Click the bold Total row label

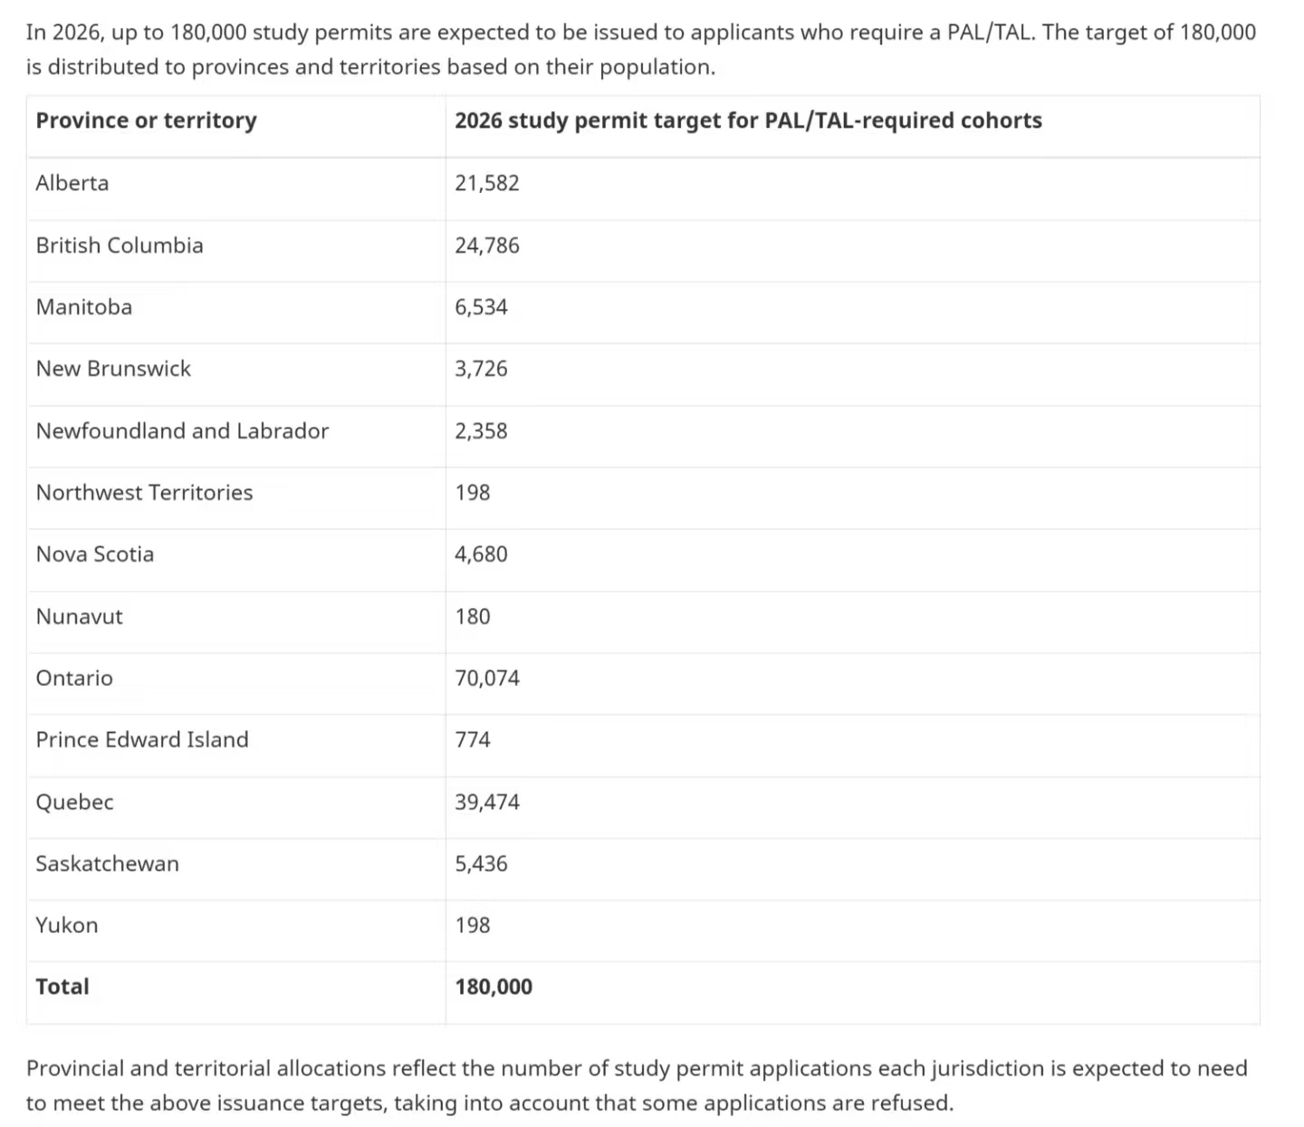(62, 987)
